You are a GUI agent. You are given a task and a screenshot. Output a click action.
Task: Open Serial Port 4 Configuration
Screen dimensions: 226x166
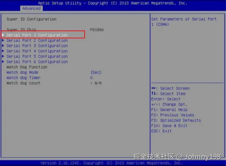tap(37, 51)
